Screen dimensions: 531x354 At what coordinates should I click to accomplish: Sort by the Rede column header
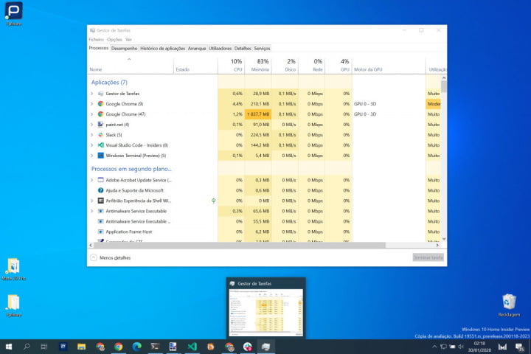312,65
